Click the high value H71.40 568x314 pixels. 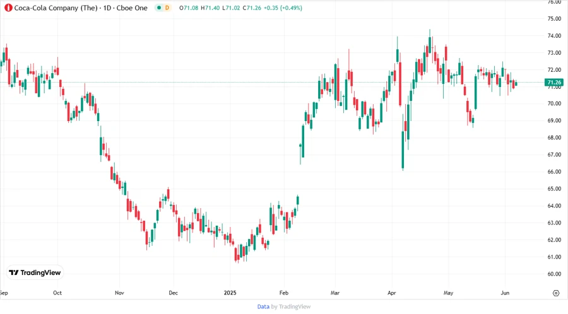tap(210, 8)
